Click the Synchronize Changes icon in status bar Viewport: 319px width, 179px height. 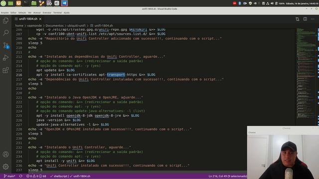21,176
